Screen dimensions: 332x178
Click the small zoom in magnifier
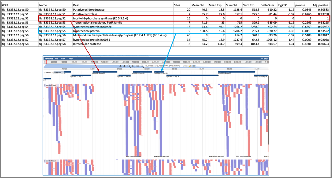138,66
